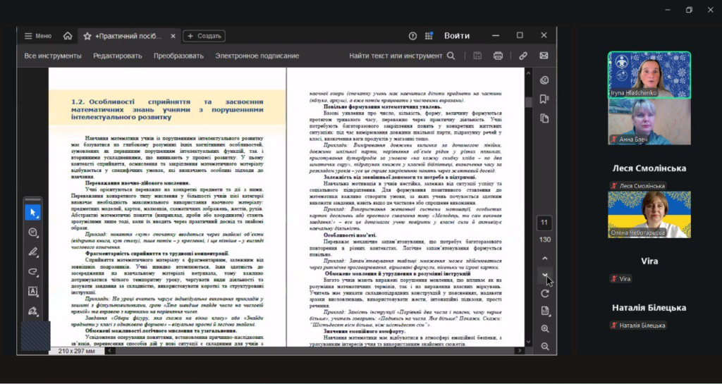Select the freehand draw loop tool
The image size is (722, 384).
coord(33,271)
